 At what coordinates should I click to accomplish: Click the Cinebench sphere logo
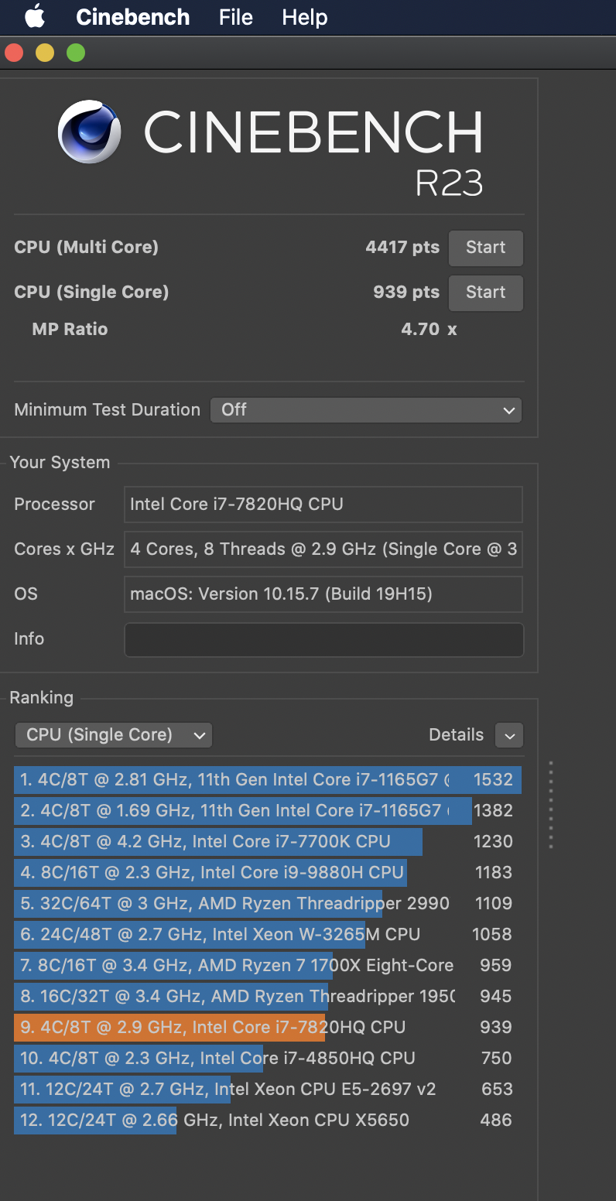click(90, 132)
